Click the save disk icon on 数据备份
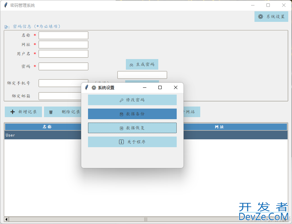Screen dimensions: 292x224 (121, 114)
